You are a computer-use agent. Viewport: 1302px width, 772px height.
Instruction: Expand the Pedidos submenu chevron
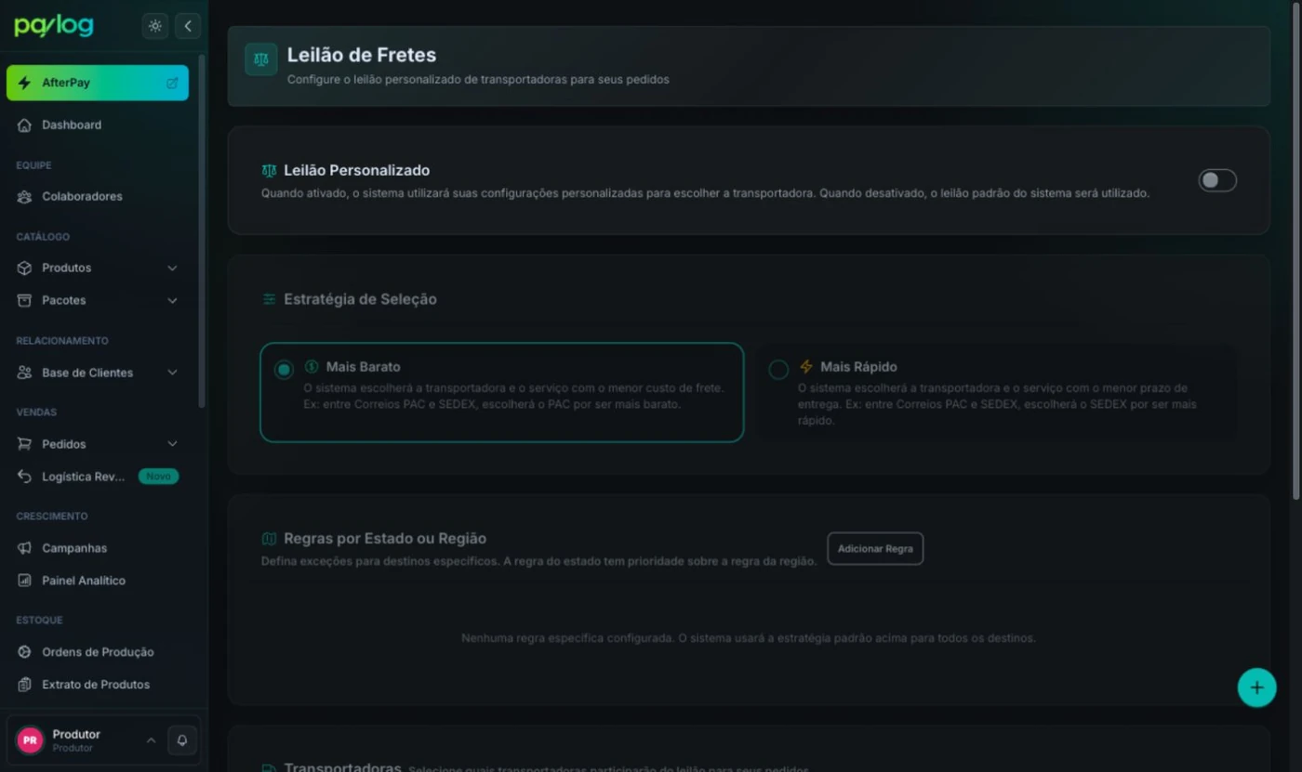coord(172,444)
